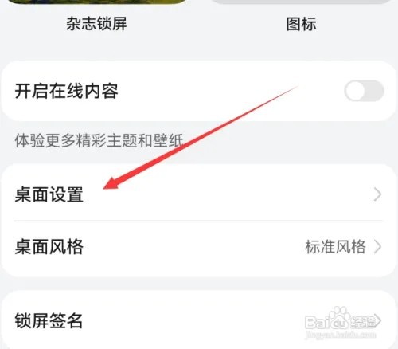
Task: Click the 经验 text in watermark
Action: pyautogui.click(x=363, y=323)
